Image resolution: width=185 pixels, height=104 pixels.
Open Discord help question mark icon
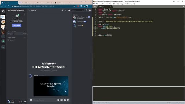(90, 10)
